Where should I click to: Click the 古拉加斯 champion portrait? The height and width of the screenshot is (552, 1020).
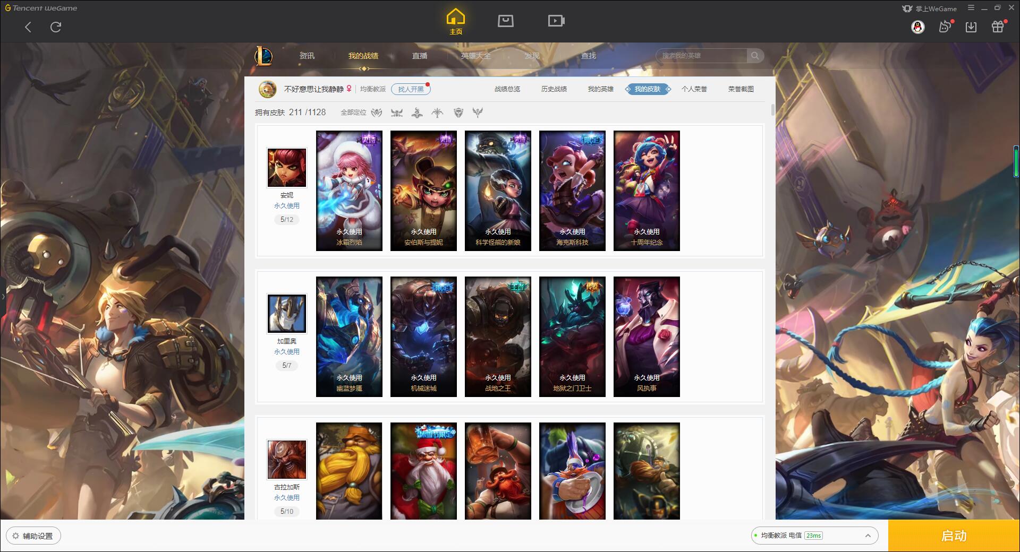(287, 460)
